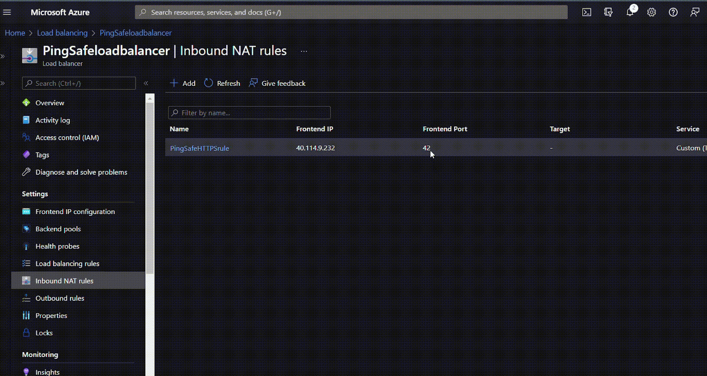Open Cloud Shell from the top bar
Image resolution: width=707 pixels, height=376 pixels.
tap(586, 12)
